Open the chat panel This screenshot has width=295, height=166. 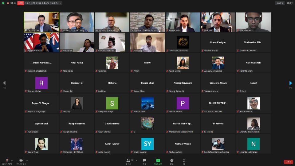pos(144,161)
